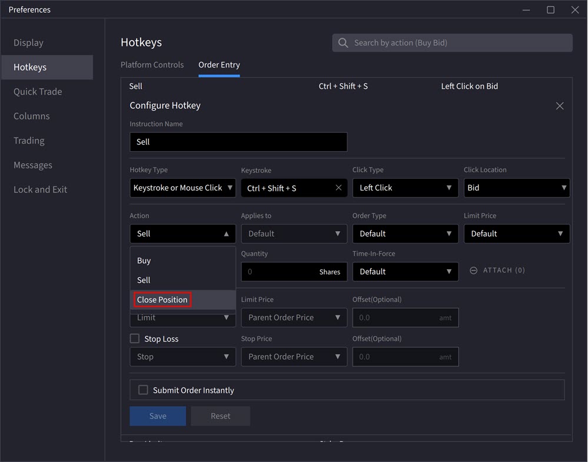The image size is (588, 462).
Task: Save the hotkey configuration
Action: (157, 416)
